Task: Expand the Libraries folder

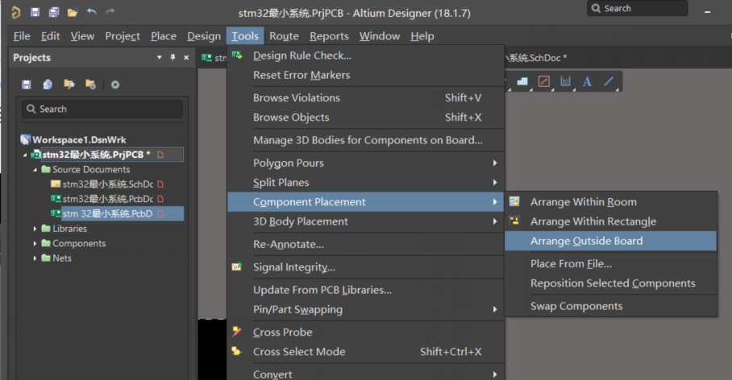Action: [35, 229]
